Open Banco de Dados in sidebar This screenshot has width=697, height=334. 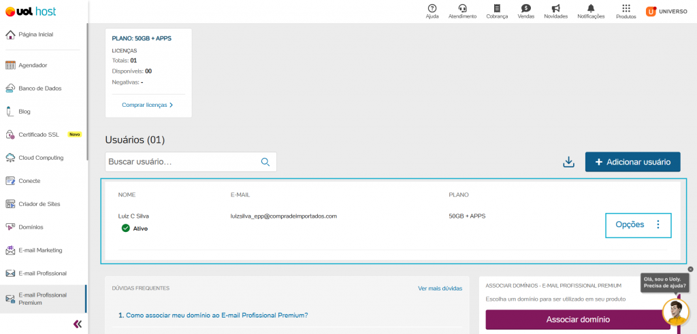[33, 88]
